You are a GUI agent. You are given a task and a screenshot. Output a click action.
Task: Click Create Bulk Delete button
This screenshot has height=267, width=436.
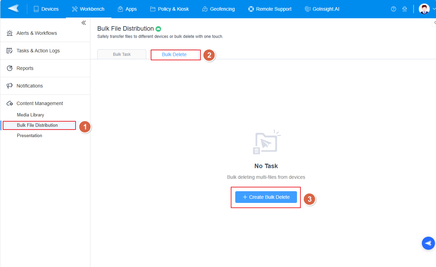tap(266, 197)
